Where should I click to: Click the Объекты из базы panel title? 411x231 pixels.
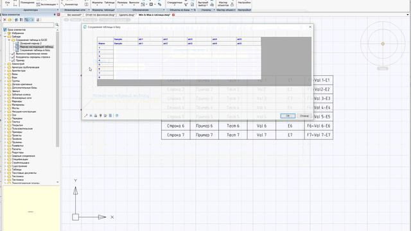(180, 10)
